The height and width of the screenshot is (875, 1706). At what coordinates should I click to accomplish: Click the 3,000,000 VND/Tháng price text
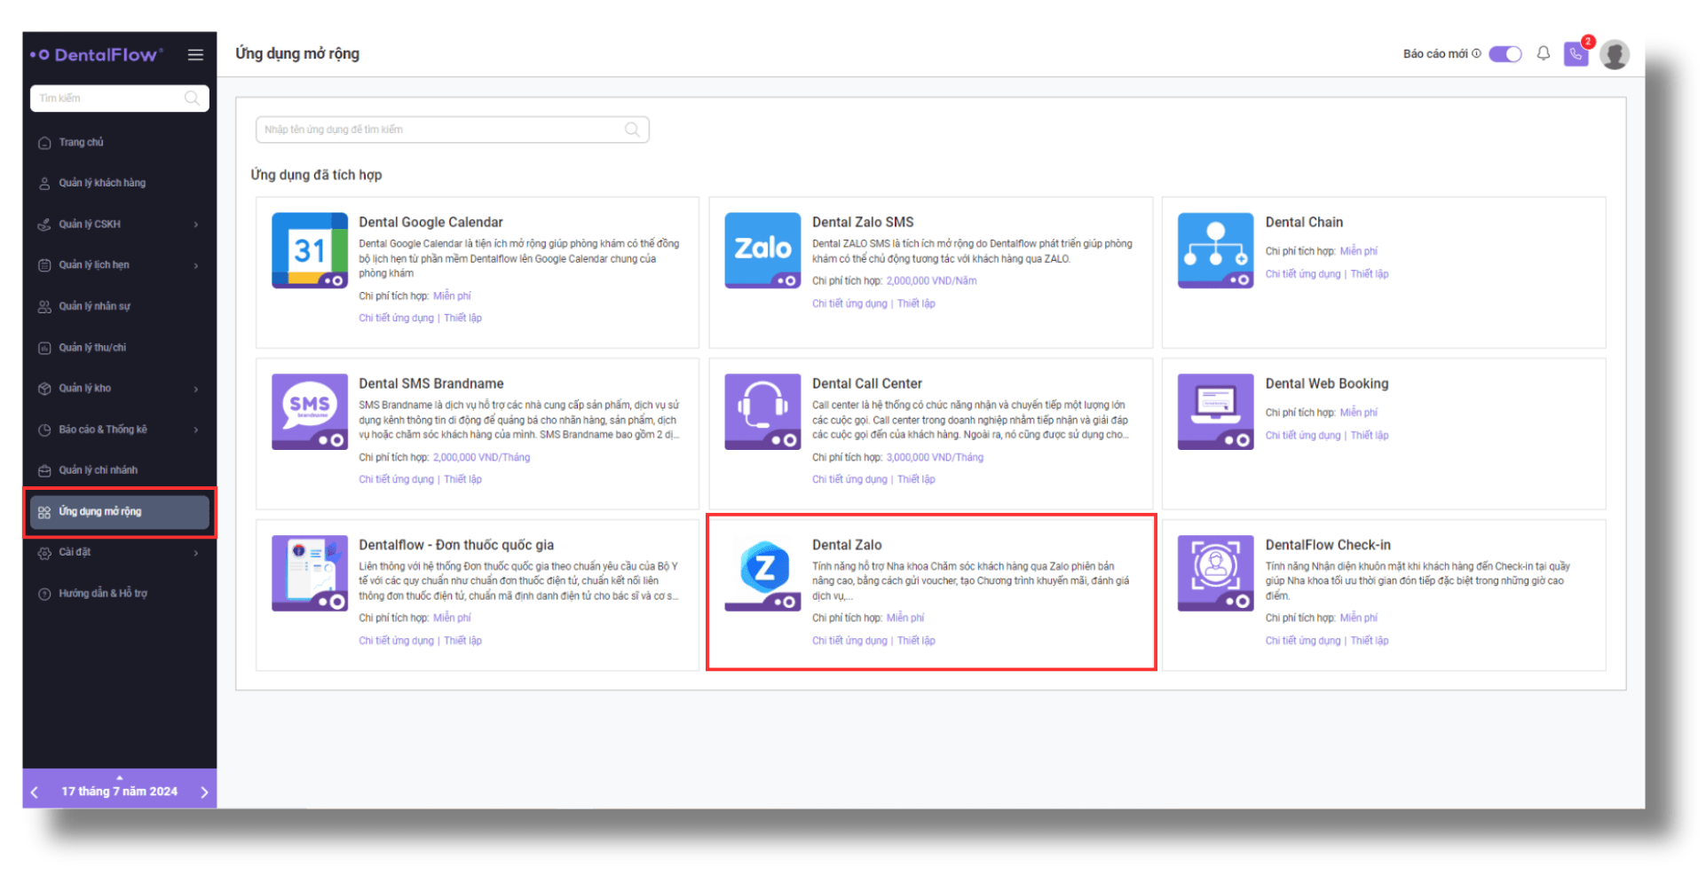pyautogui.click(x=935, y=458)
